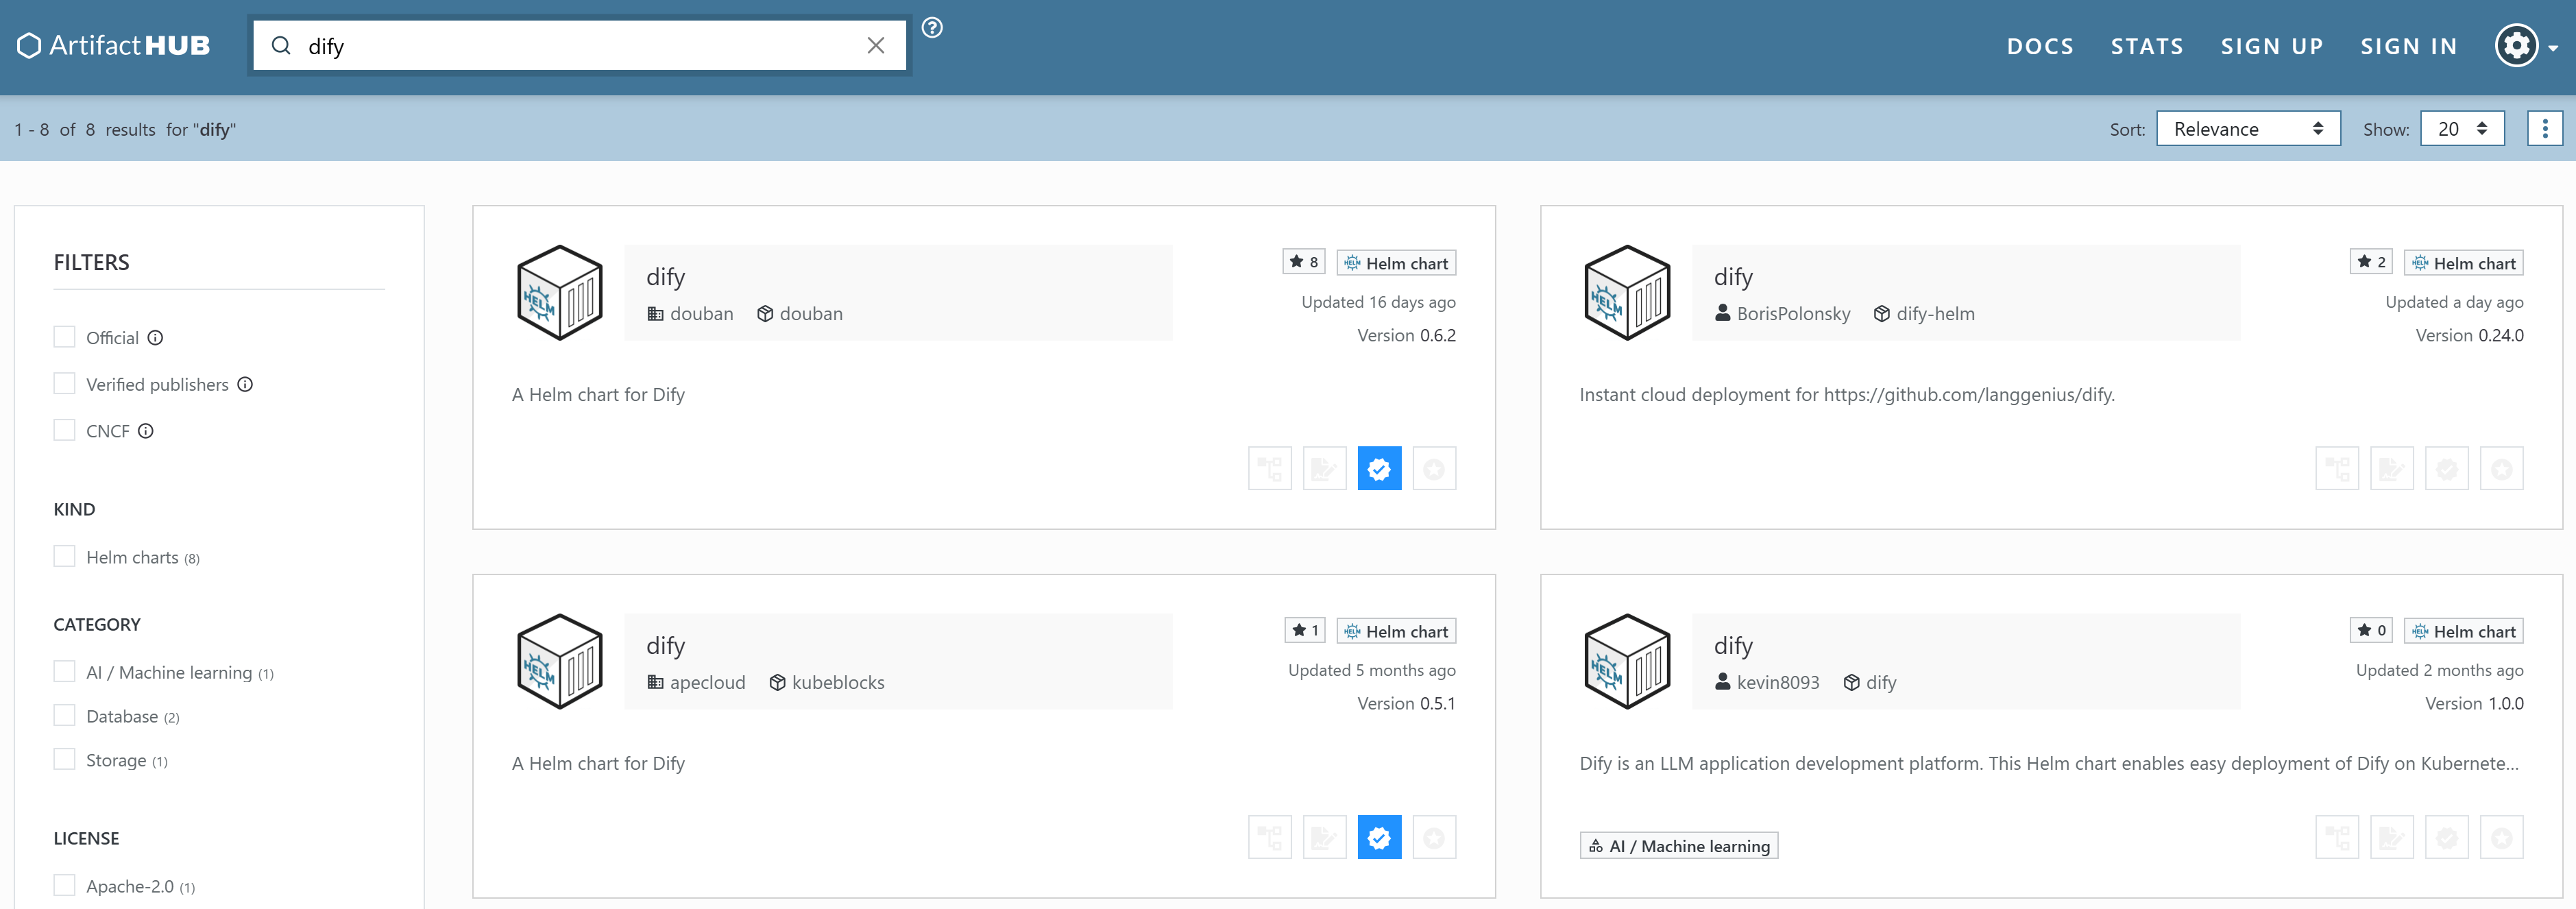Click info icon next to Verified publishers
This screenshot has height=909, width=2576.
click(x=245, y=385)
